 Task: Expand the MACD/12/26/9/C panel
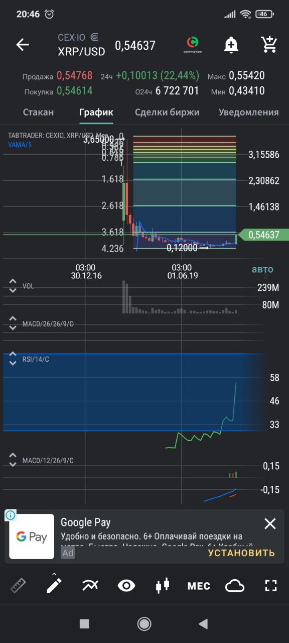coord(13,460)
